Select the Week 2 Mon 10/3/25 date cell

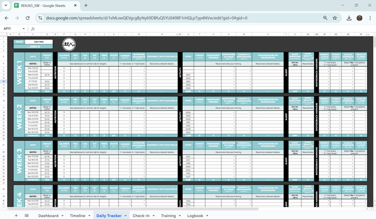pyautogui.click(x=33, y=113)
